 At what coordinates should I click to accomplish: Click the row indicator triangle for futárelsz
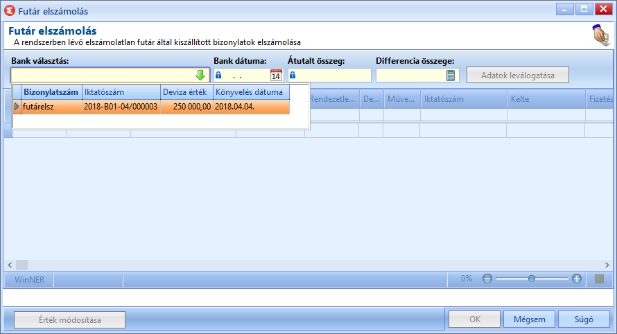[17, 107]
